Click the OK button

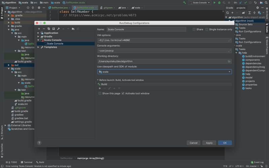[225, 143]
